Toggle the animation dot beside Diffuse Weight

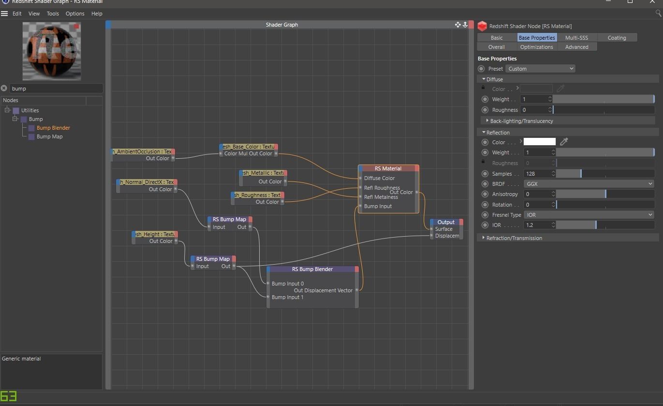485,99
